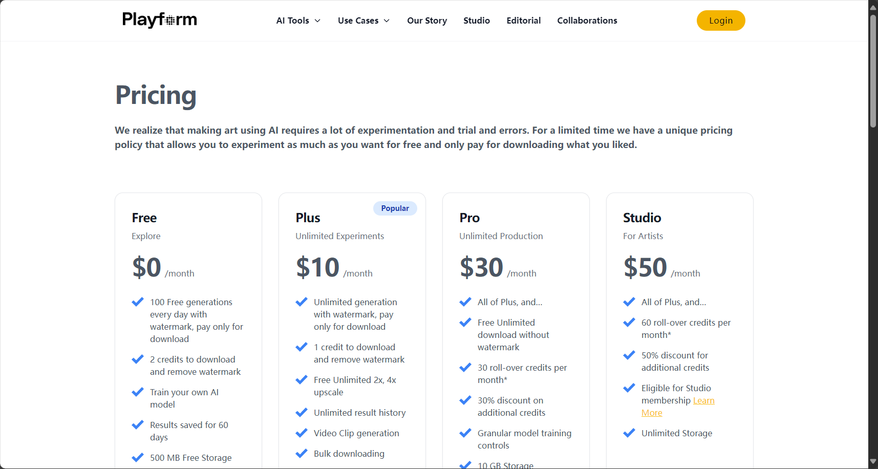Click checkmark beside Video Clip generation
The width and height of the screenshot is (878, 469).
coord(302,433)
